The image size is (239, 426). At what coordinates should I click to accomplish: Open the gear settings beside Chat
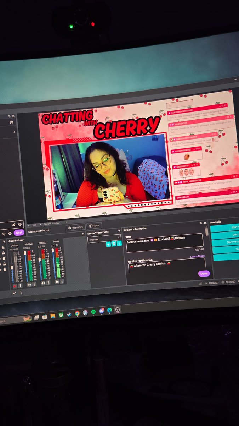(10, 233)
